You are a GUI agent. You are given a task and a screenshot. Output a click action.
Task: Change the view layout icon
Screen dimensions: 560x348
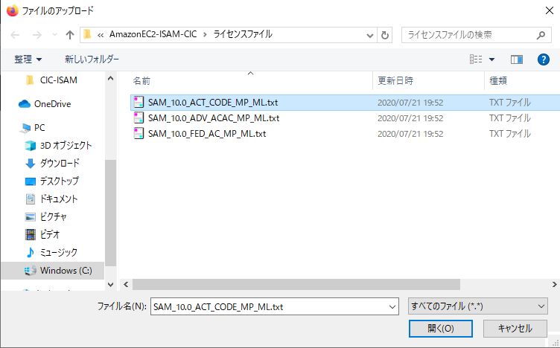(476, 59)
